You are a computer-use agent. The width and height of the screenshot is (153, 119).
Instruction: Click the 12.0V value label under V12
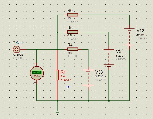(x=140, y=35)
